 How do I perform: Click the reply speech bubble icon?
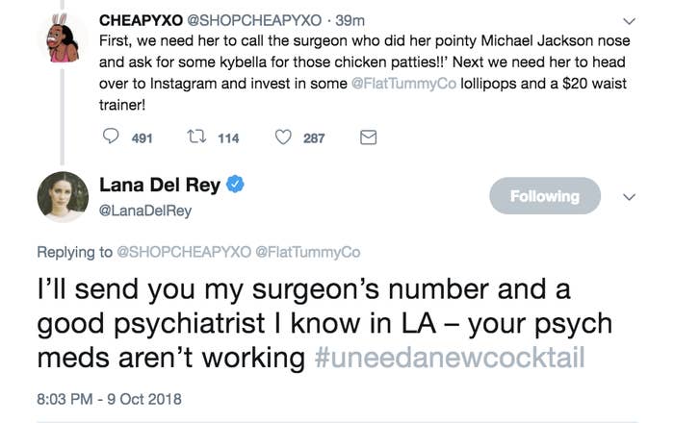111,138
